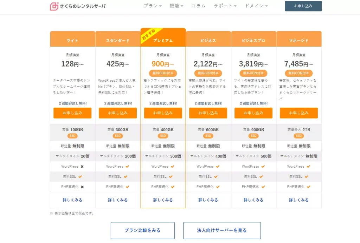Click the 7,485円〜 price
The image size is (360, 243).
pyautogui.click(x=299, y=64)
